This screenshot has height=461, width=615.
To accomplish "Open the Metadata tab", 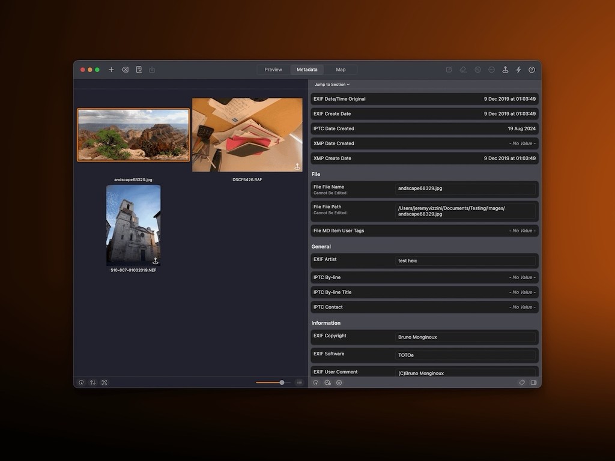I will 307,70.
